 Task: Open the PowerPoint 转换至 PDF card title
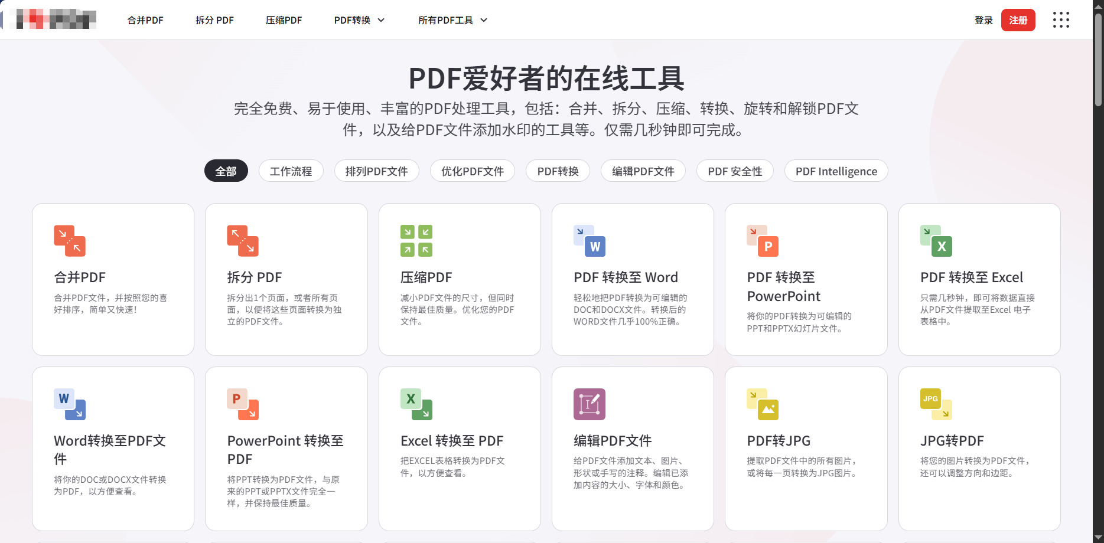(285, 450)
